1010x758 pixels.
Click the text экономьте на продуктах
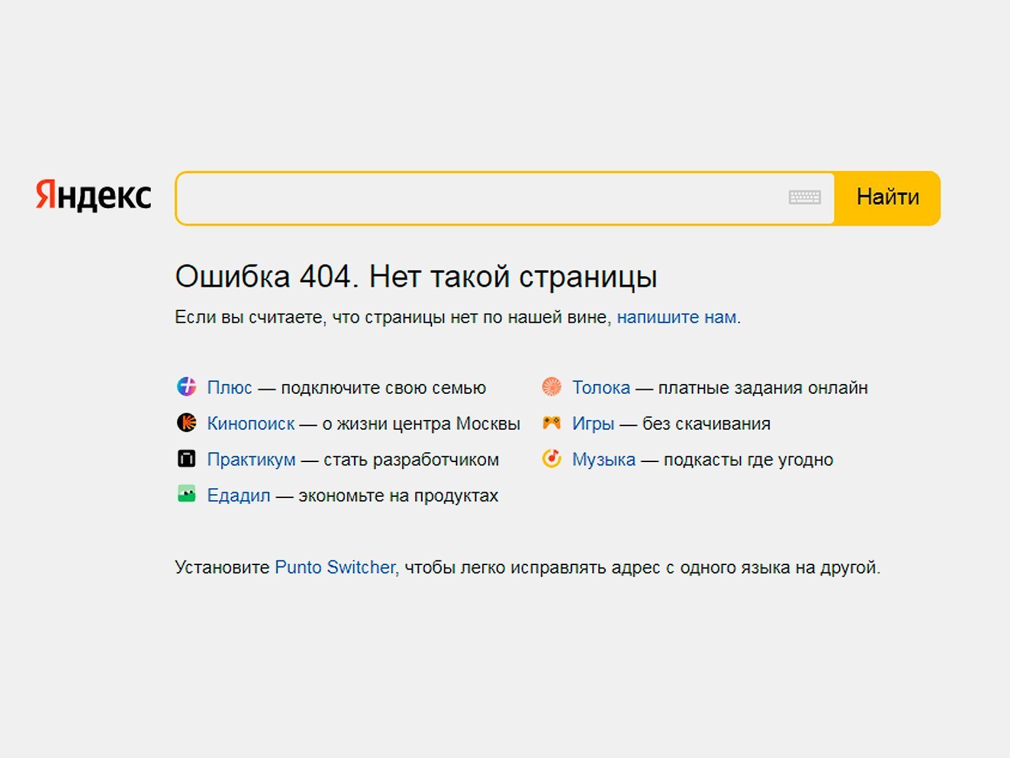[x=398, y=495]
